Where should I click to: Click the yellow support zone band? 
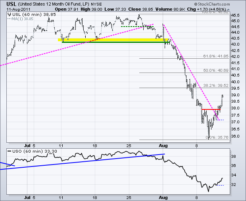(113, 40)
